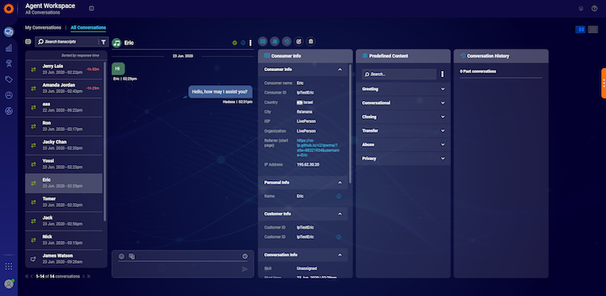The width and height of the screenshot is (606, 296).
Task: Collapse the Personal Info section
Action: (x=339, y=182)
